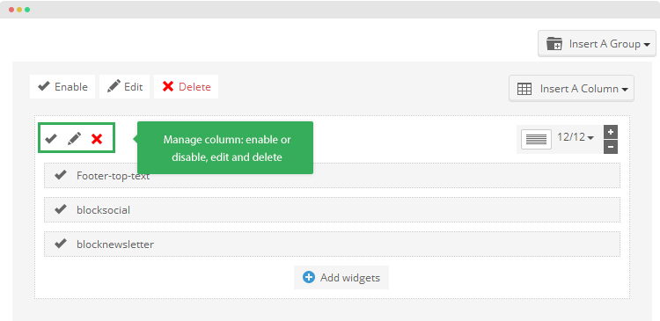The image size is (660, 321).
Task: Click the column enable checkmark icon
Action: 51,138
